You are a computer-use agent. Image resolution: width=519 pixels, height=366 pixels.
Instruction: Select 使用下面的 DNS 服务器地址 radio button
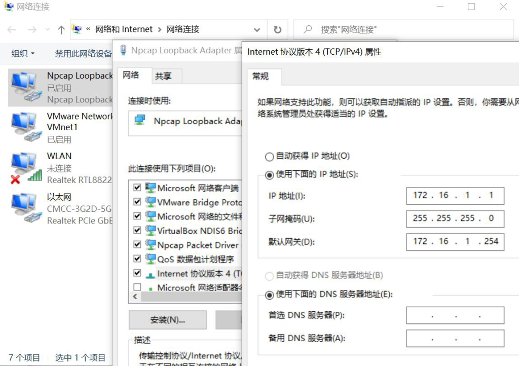[270, 295]
